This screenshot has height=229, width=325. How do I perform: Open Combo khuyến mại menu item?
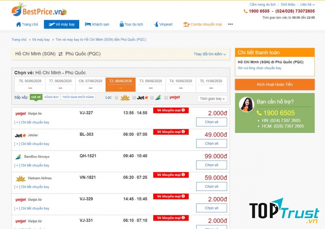202,24
